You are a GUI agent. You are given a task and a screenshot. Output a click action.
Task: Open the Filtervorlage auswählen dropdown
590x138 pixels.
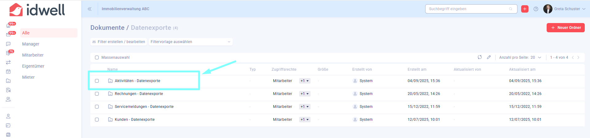point(190,42)
